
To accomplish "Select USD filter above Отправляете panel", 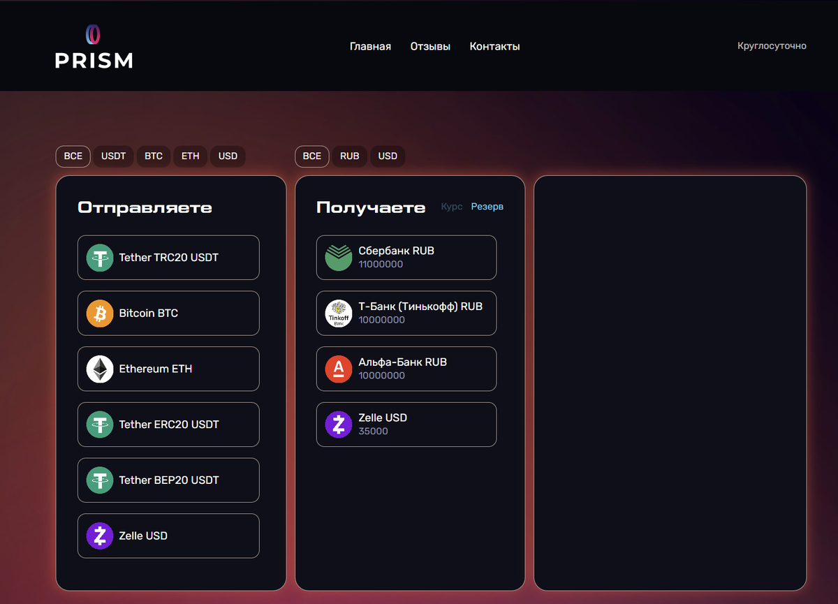I will click(228, 156).
